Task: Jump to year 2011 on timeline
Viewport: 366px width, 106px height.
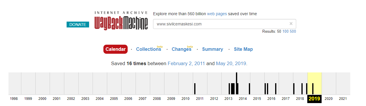Action: (200, 99)
